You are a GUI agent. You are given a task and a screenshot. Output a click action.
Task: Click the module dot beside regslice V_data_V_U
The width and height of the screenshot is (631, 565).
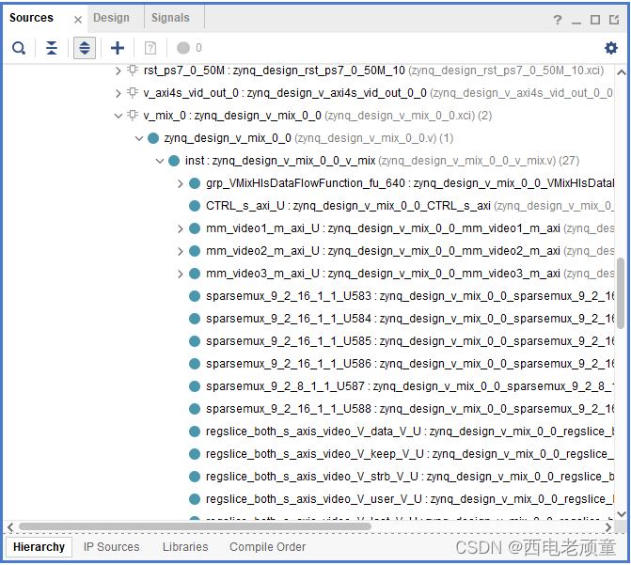[x=195, y=432]
